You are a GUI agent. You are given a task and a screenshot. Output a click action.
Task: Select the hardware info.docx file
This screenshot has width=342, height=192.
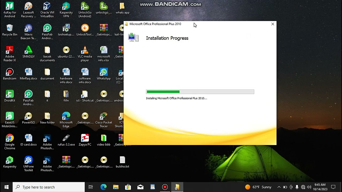pyautogui.click(x=66, y=76)
